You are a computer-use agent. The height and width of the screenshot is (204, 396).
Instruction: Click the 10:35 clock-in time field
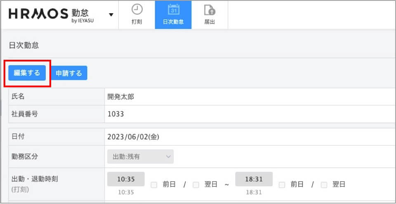(126, 179)
